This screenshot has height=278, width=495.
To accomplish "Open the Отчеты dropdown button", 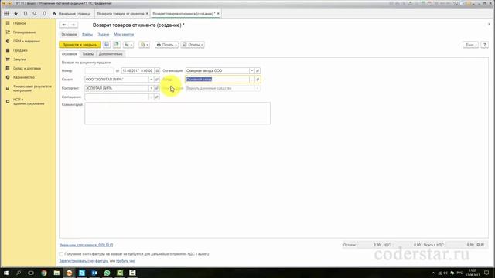I will [193, 45].
